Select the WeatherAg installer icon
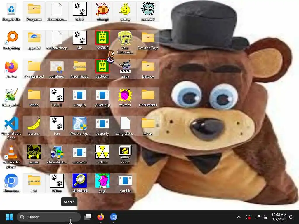Screen dimensions: 299x224 pyautogui.click(x=79, y=126)
